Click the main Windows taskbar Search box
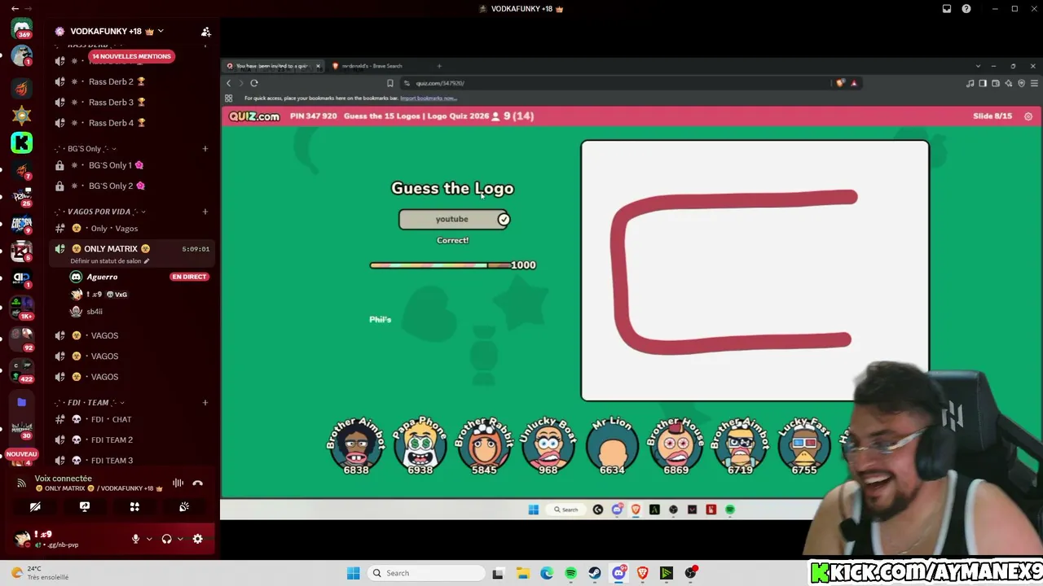 (x=425, y=573)
